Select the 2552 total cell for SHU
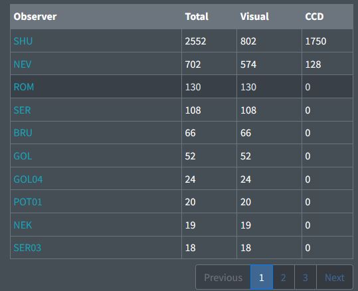This screenshot has width=358, height=291. [x=209, y=41]
